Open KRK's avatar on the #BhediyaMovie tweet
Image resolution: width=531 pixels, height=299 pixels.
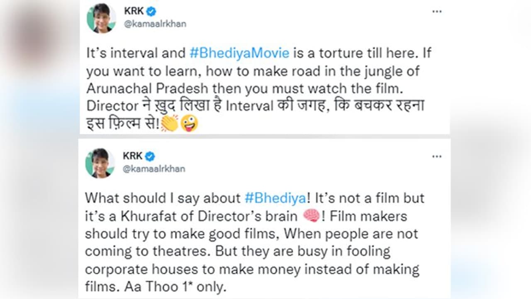tap(101, 18)
